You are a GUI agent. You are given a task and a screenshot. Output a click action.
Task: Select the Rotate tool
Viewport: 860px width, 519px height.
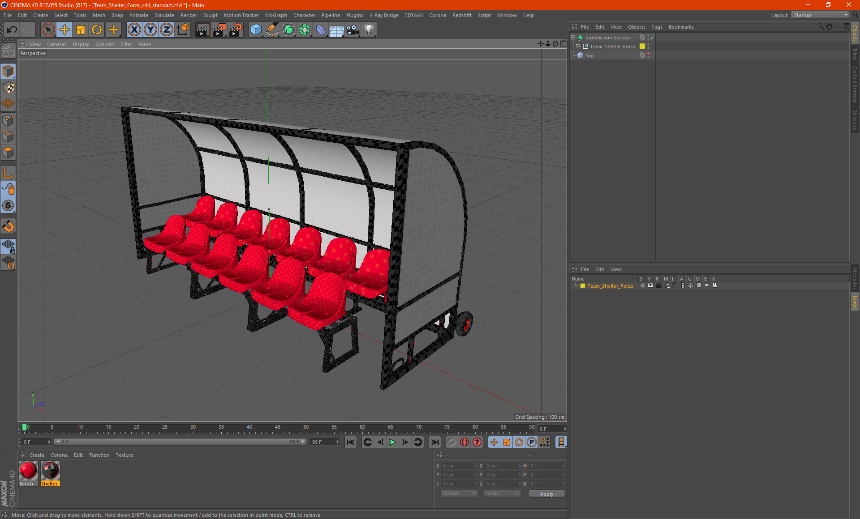[97, 30]
